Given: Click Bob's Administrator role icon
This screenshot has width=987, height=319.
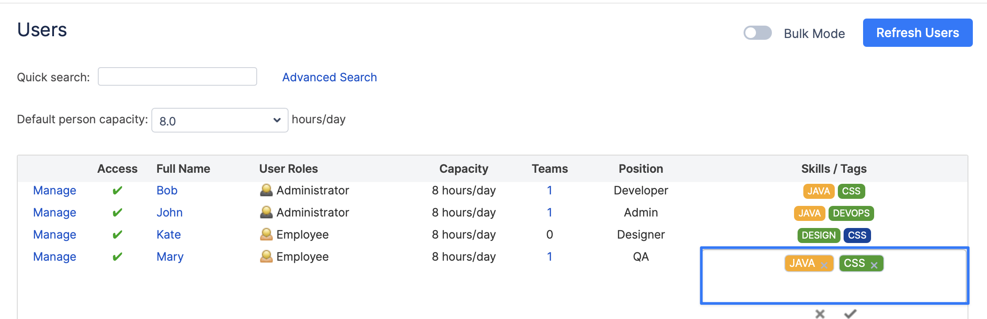Looking at the screenshot, I should (266, 190).
